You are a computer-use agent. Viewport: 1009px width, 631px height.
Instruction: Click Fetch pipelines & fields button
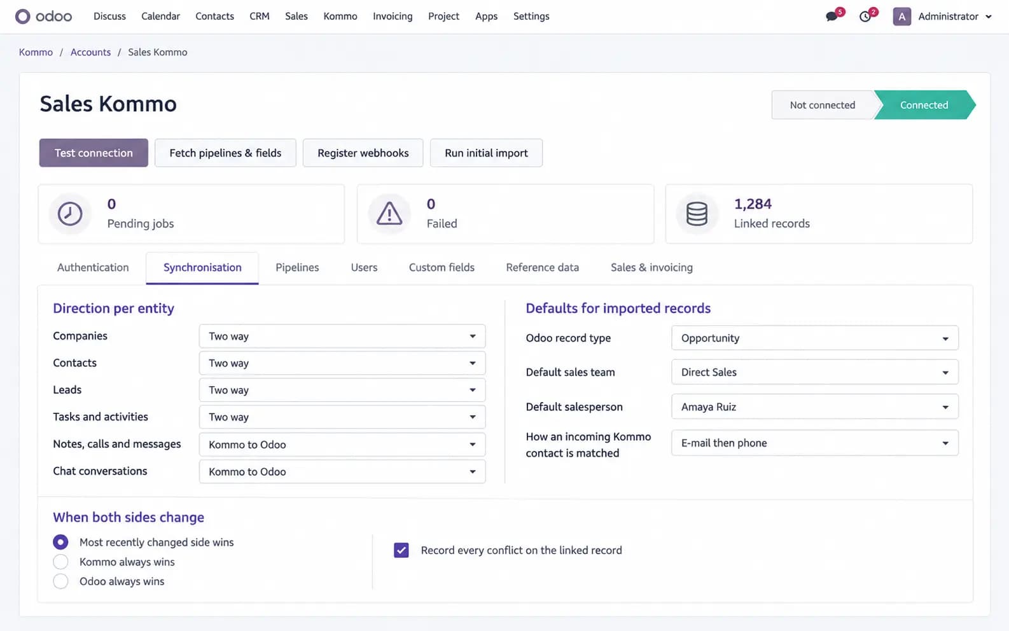tap(225, 153)
